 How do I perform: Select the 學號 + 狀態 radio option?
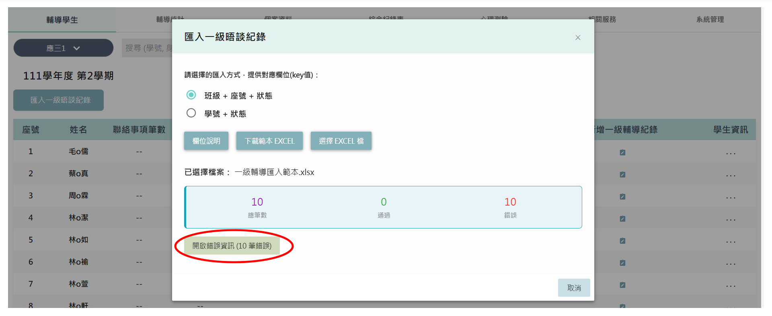(x=191, y=113)
